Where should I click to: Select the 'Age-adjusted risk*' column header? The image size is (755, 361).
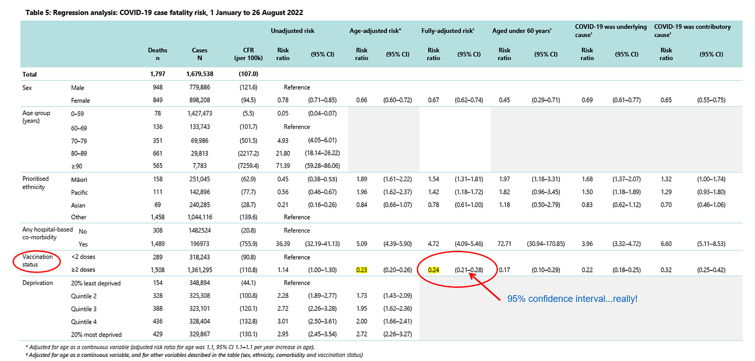tap(375, 31)
